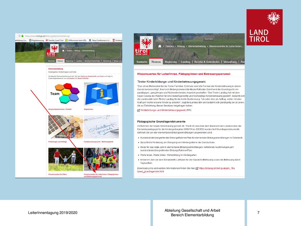
Task: Follow the Landesrätin Dr. Beate Palfrader link
Action: 78,78
